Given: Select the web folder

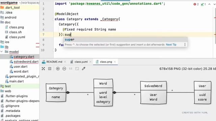Looking at the screenshot, I should coord(8,91).
